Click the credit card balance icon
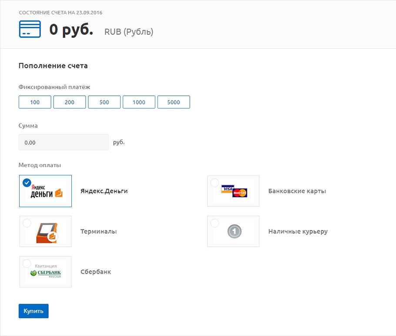Viewport: 396px width, 336px height. pos(30,29)
